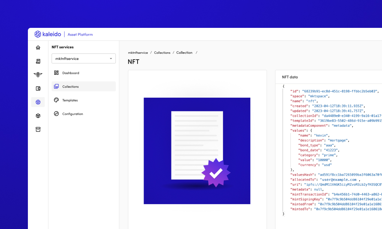Click the ipfs uri value
This screenshot has width=382, height=229.
[343, 184]
